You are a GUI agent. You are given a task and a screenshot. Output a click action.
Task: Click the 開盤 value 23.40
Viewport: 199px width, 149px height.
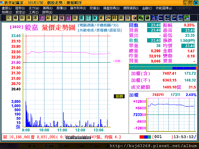154,25
